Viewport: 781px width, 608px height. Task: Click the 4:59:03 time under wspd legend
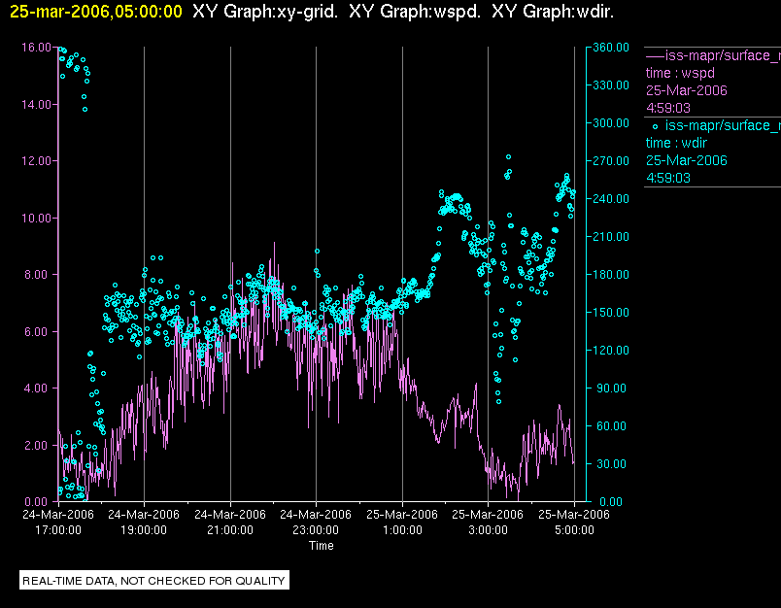click(667, 108)
